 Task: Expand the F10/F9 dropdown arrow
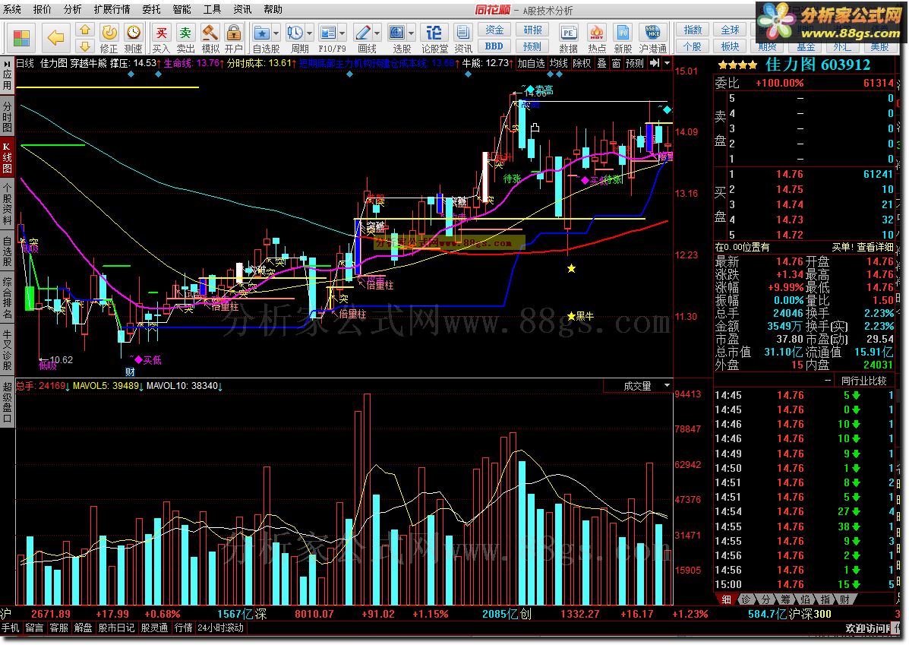click(342, 33)
